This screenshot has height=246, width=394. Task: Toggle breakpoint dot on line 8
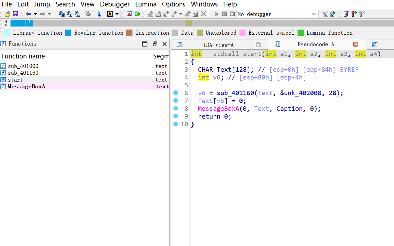coord(176,108)
